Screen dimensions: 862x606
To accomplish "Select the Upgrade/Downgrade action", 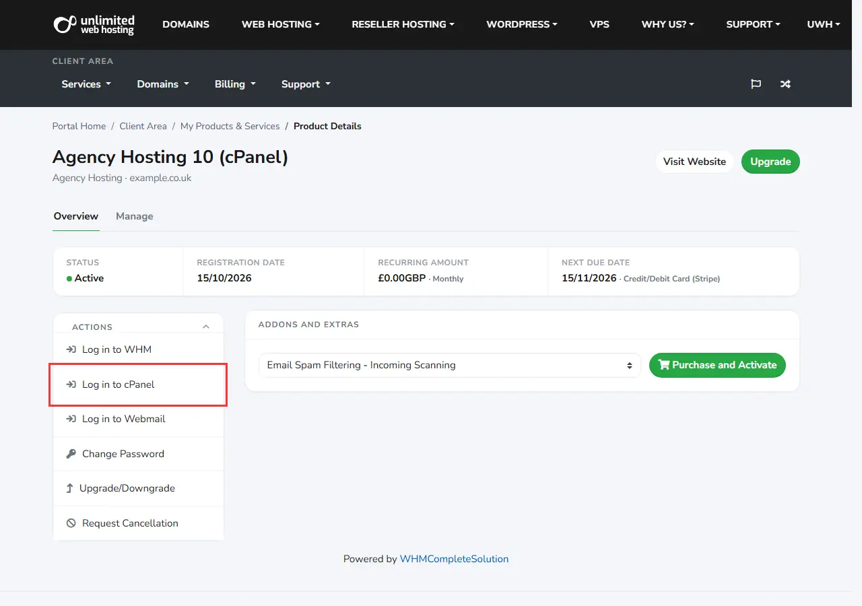I will (x=138, y=488).
